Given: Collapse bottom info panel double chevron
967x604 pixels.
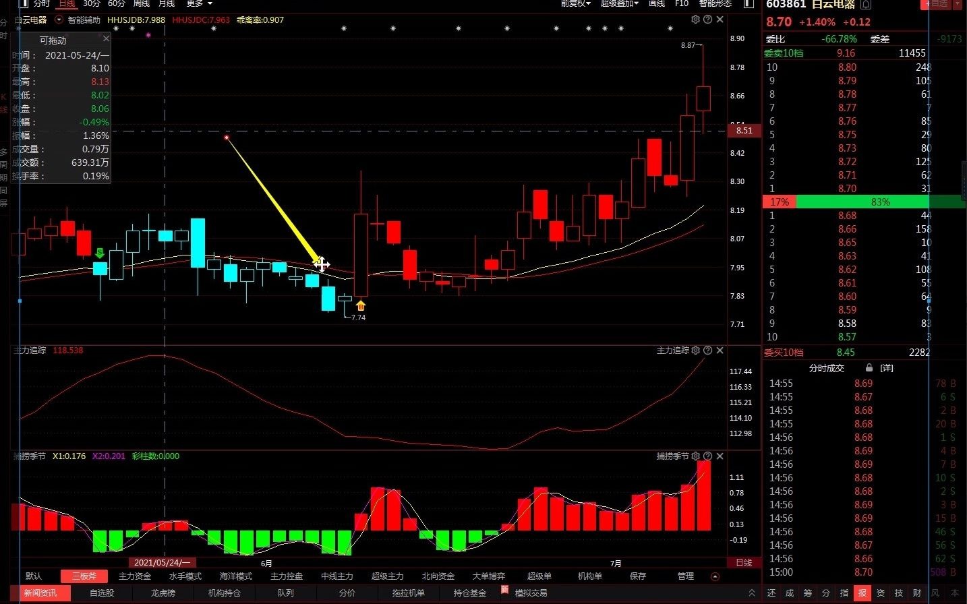Looking at the screenshot, I should [x=752, y=593].
